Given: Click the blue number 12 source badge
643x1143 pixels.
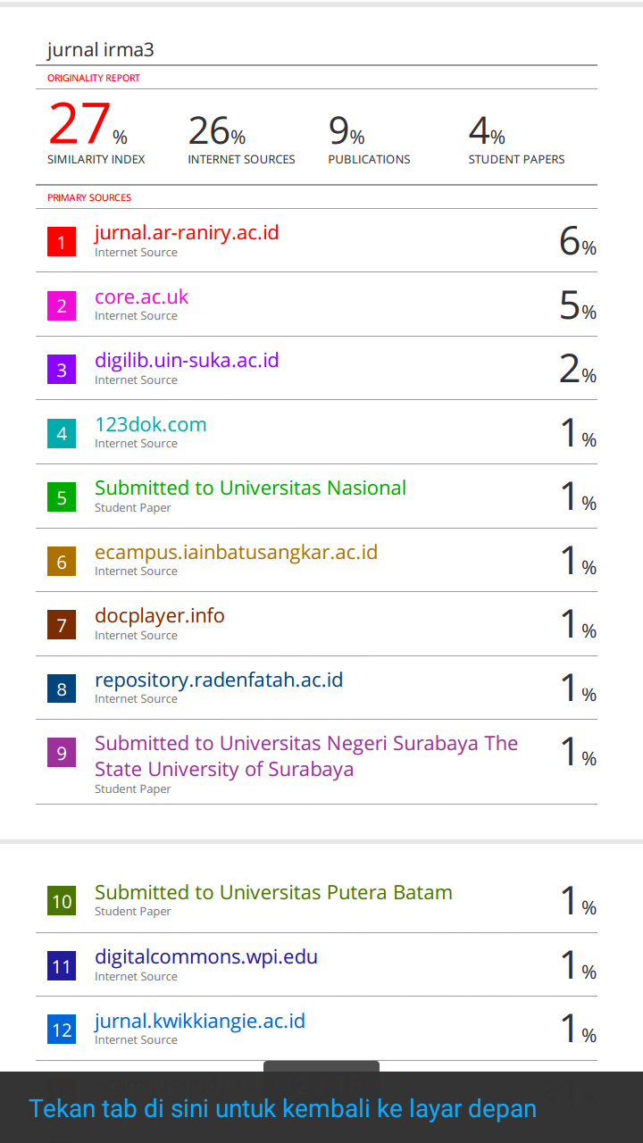Looking at the screenshot, I should click(62, 1030).
